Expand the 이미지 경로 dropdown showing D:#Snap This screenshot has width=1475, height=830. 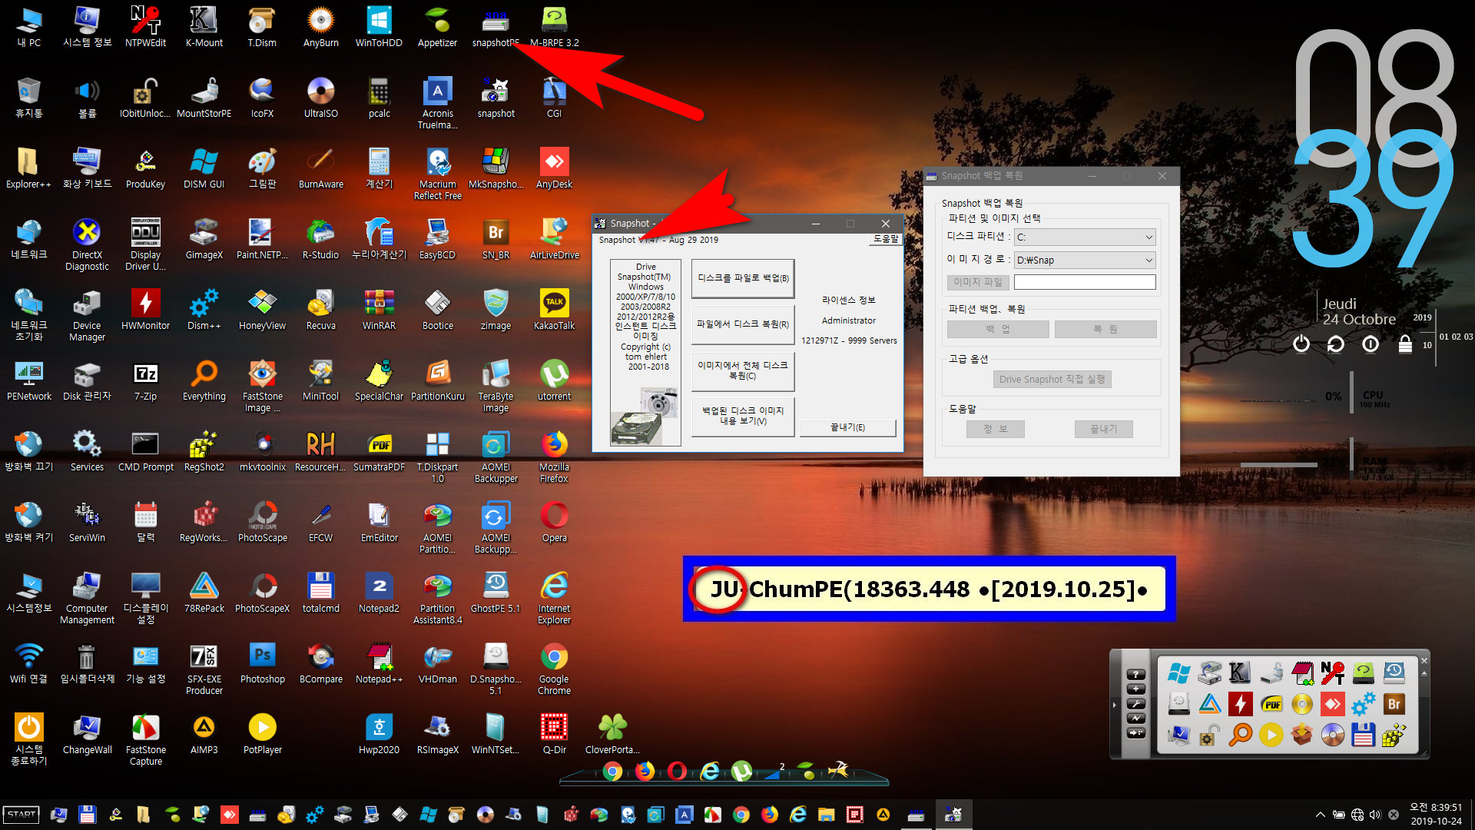point(1085,260)
